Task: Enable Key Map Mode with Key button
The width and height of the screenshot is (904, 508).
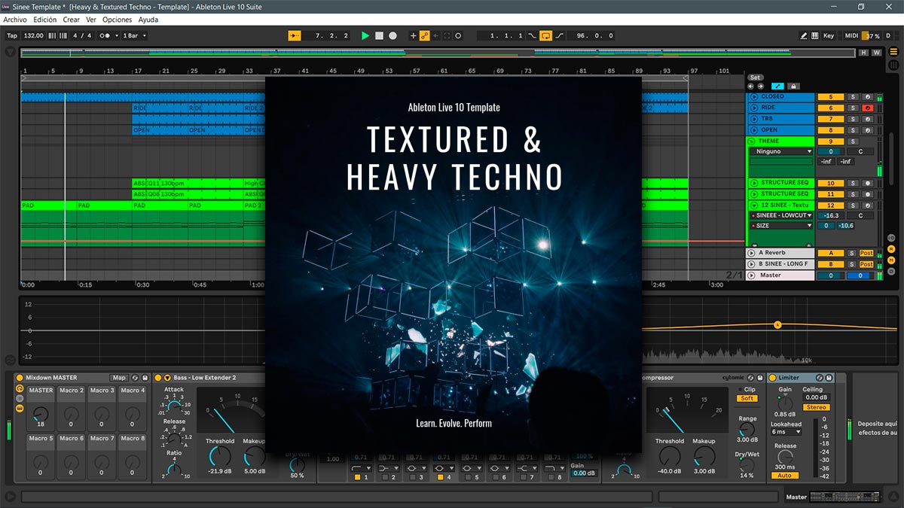Action: (829, 35)
